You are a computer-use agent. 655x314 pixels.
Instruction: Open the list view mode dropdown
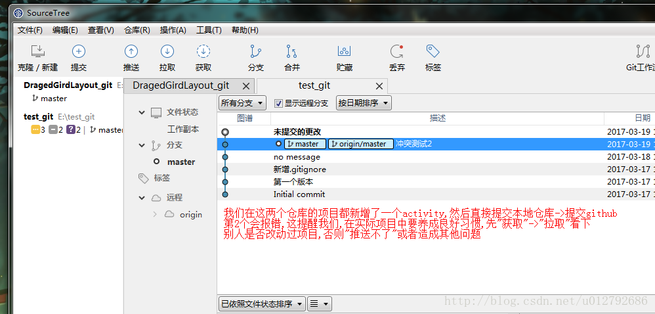[x=320, y=304]
